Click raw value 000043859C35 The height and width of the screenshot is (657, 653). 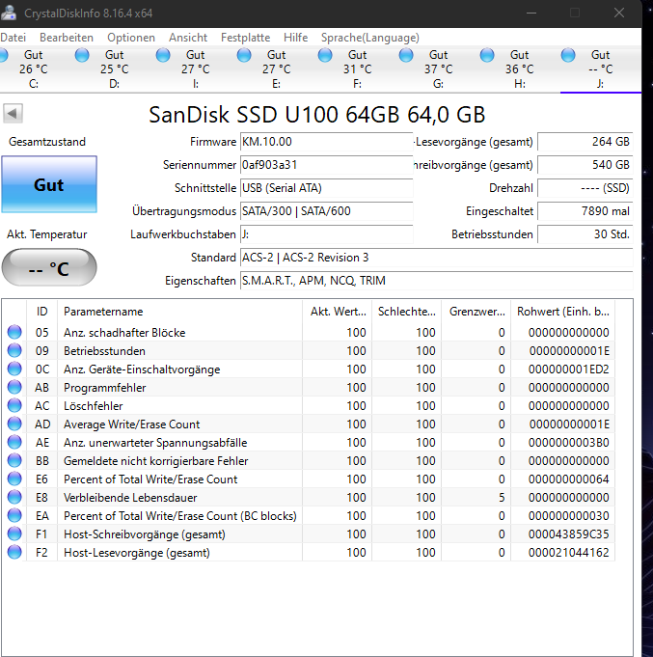point(568,534)
